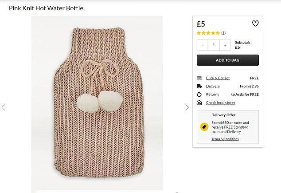Click the Delivery truck icon
This screenshot has width=281, height=193.
[199, 86]
